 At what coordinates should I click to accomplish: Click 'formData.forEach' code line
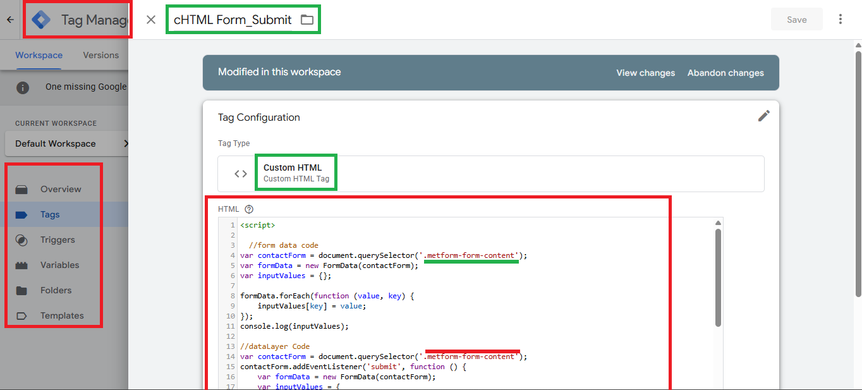pos(327,296)
